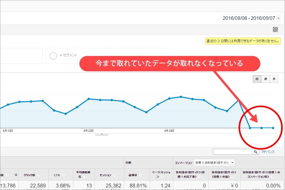Click the grid shortcut icon below the date range

[x=275, y=29]
